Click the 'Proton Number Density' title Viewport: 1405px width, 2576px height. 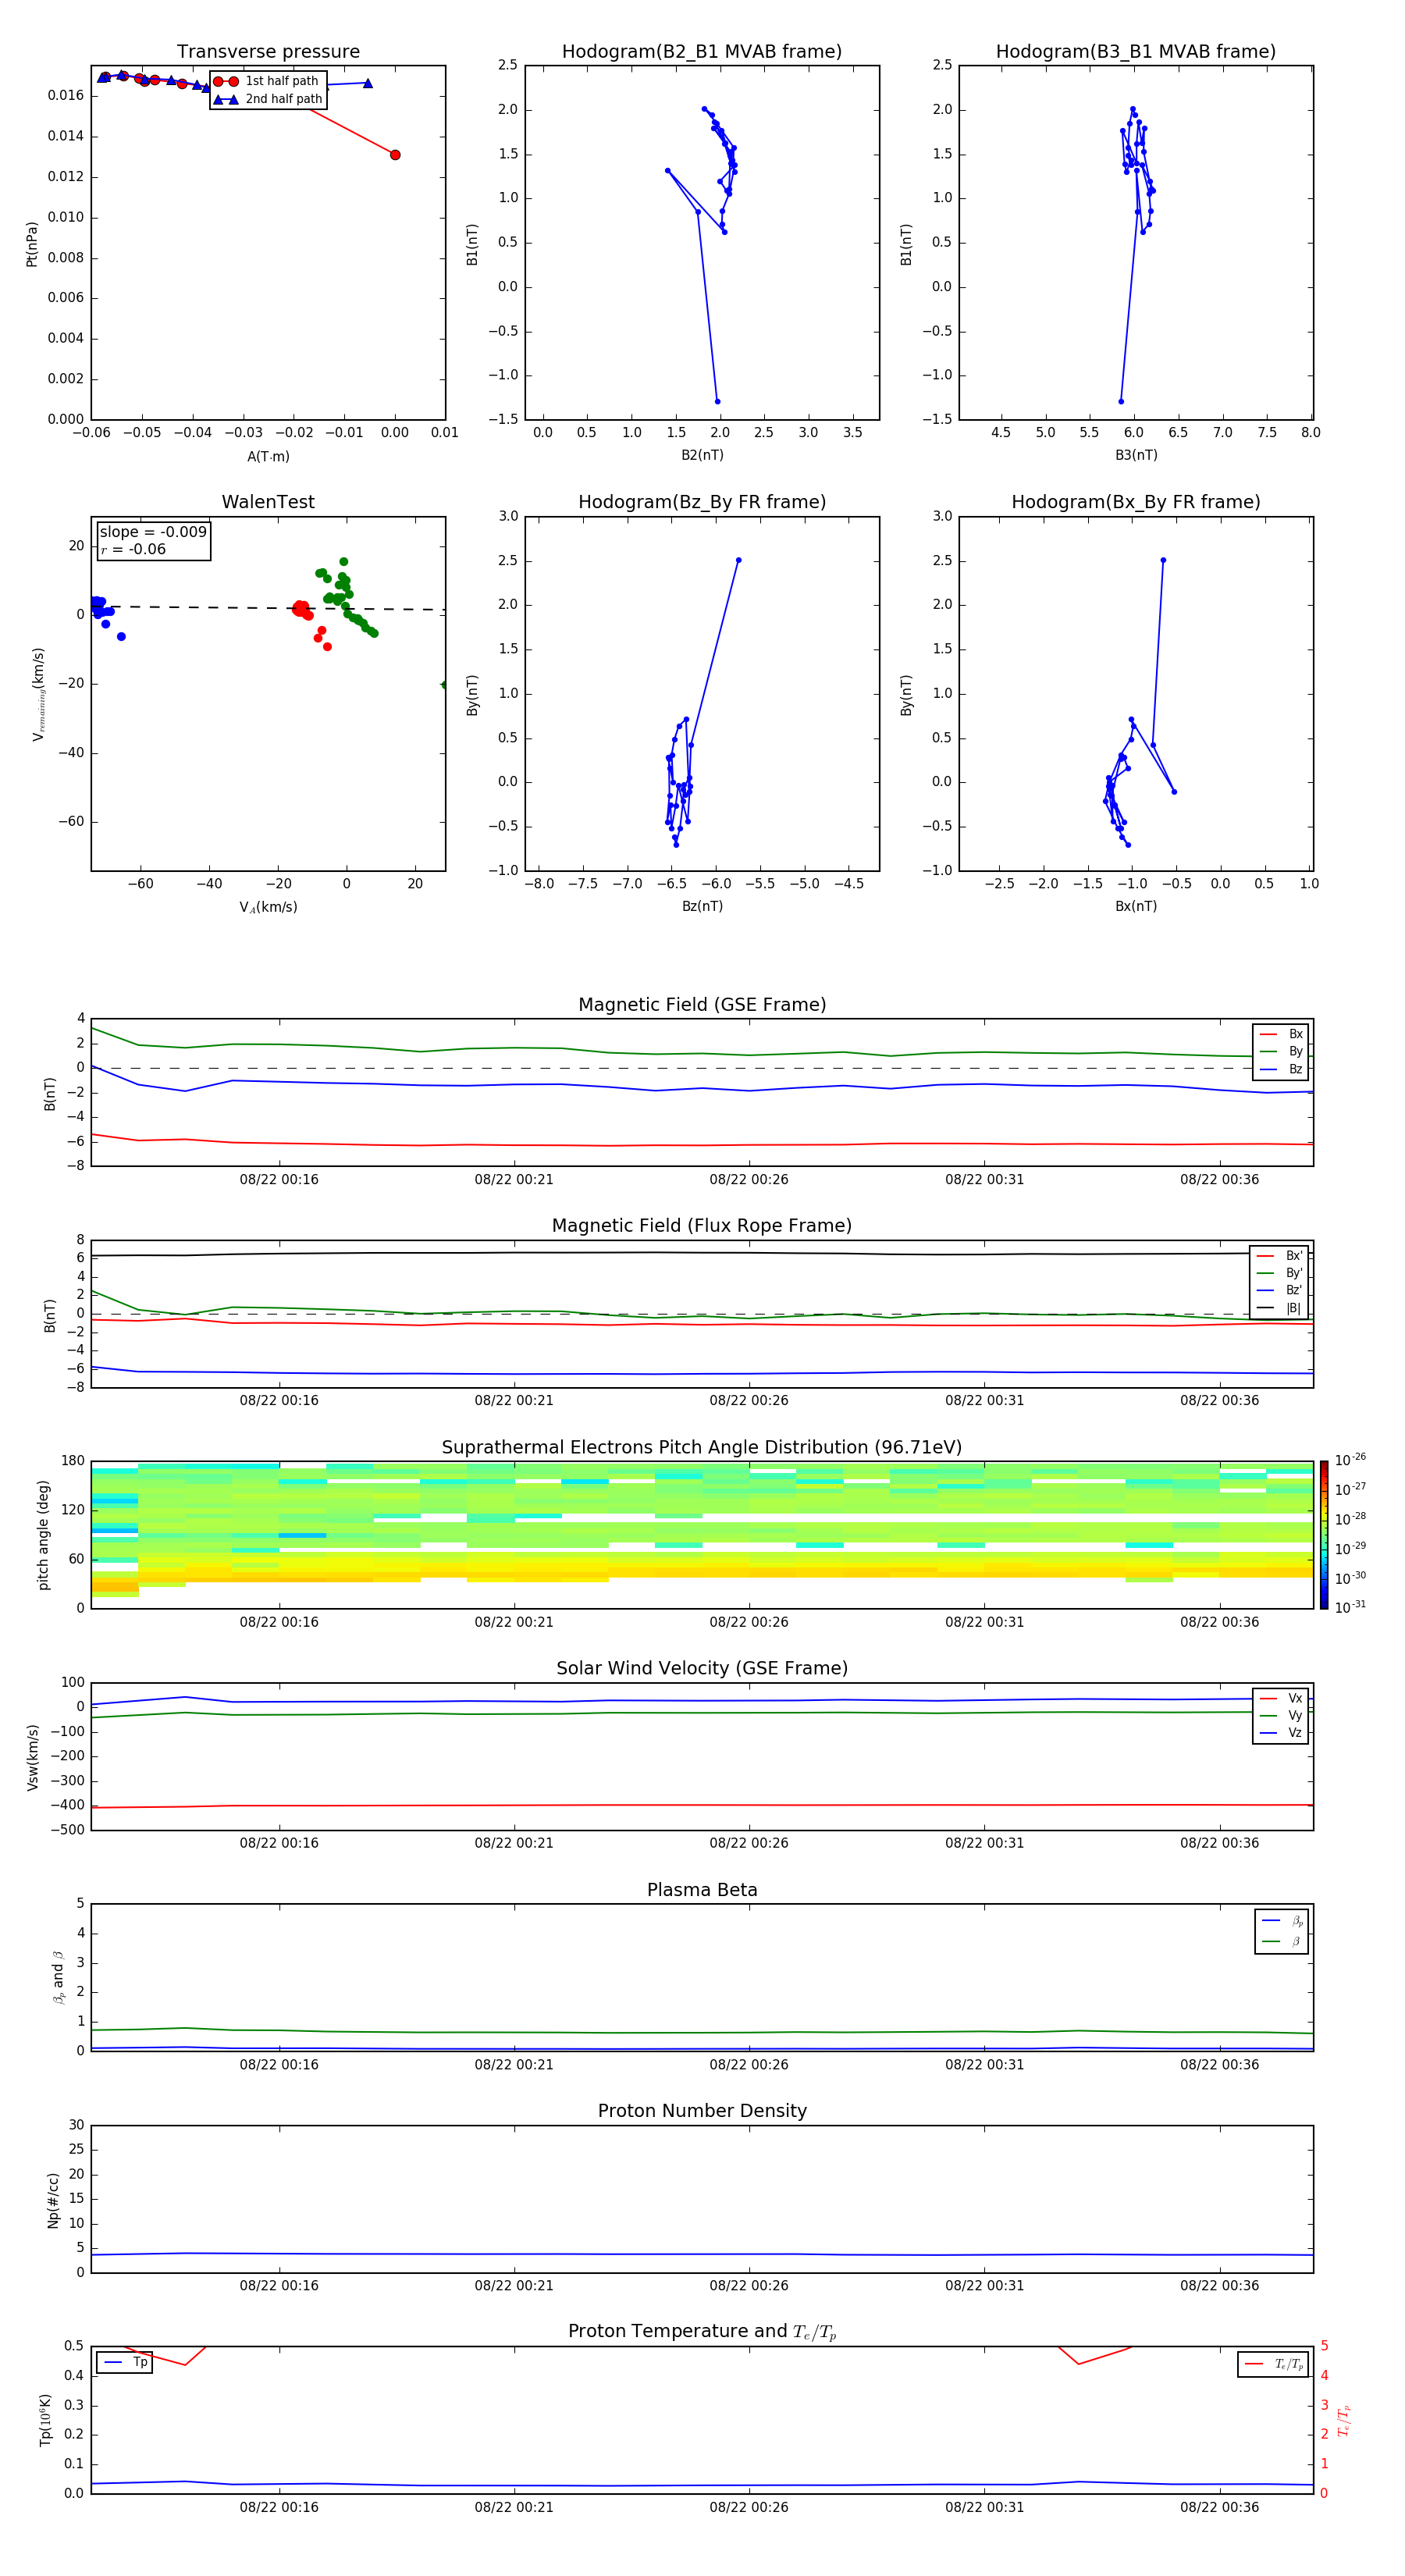click(x=702, y=2111)
